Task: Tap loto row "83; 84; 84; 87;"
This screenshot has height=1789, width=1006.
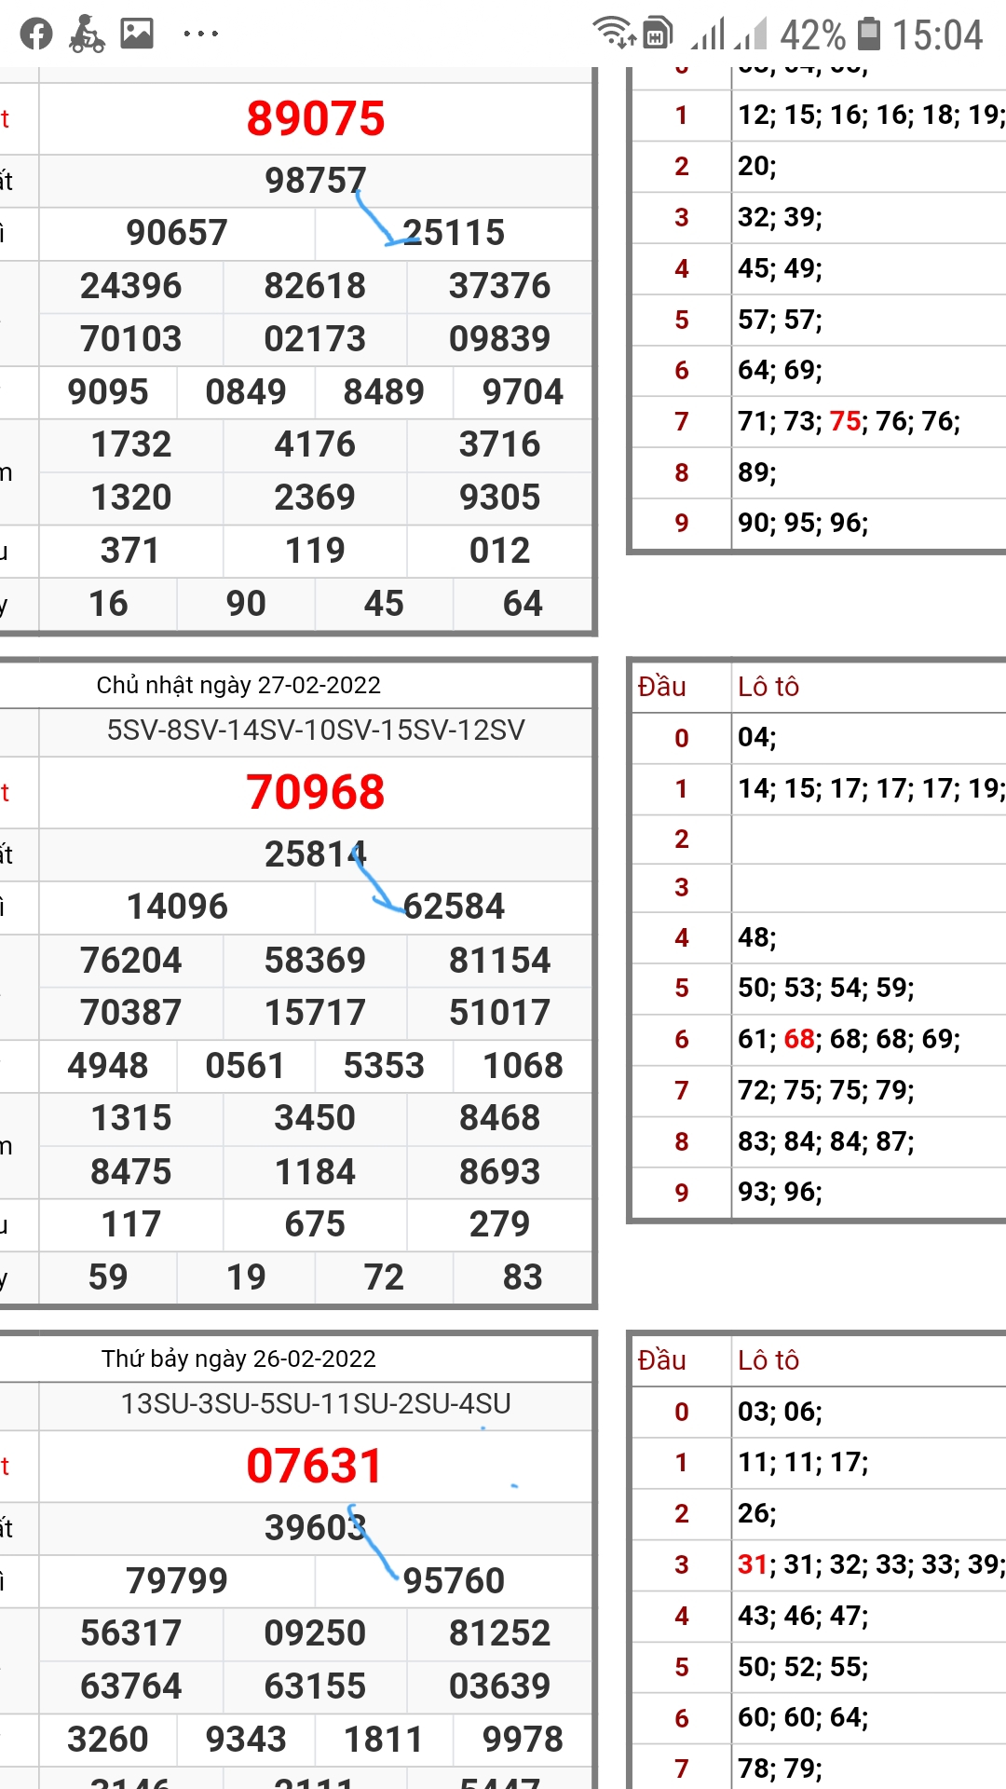Action: [x=826, y=1142]
